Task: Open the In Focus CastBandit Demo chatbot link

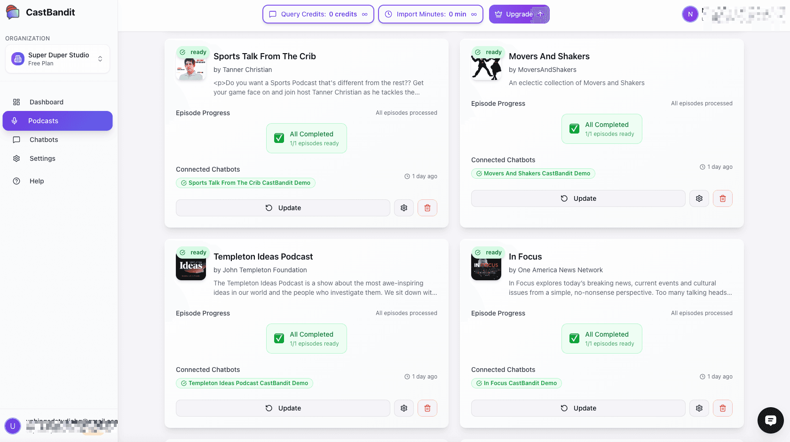Action: click(516, 383)
